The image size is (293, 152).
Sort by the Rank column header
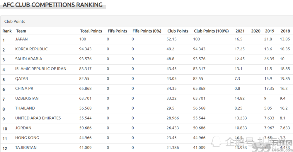tap(7, 31)
